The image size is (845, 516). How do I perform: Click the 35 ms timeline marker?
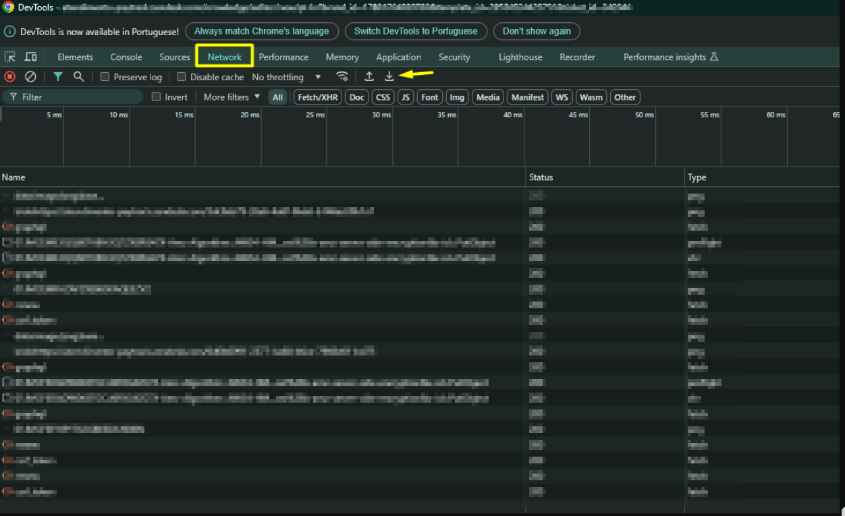click(x=447, y=115)
